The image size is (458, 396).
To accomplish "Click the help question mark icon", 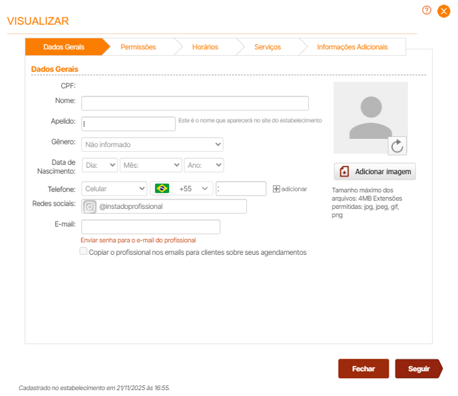I will (427, 10).
